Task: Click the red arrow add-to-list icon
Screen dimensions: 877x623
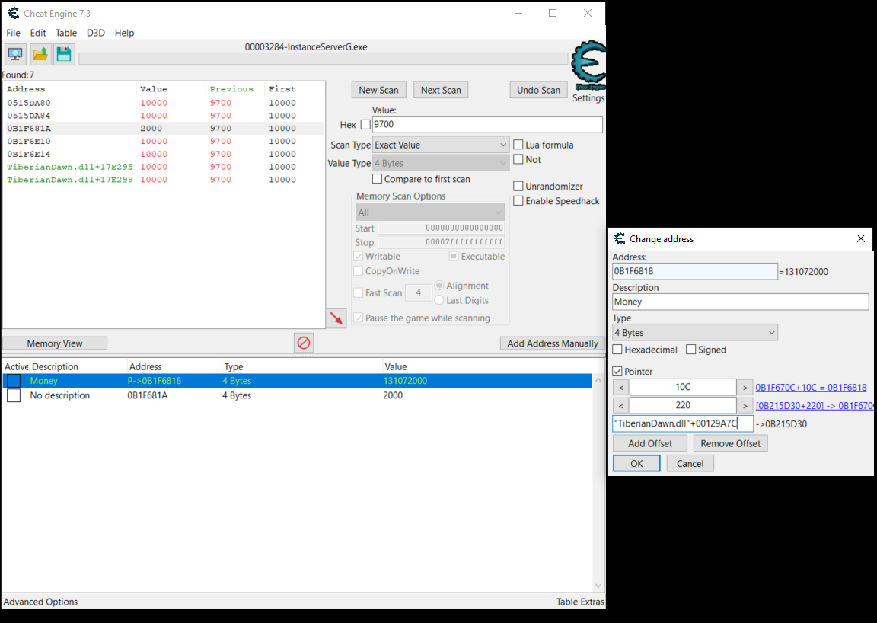Action: tap(336, 318)
